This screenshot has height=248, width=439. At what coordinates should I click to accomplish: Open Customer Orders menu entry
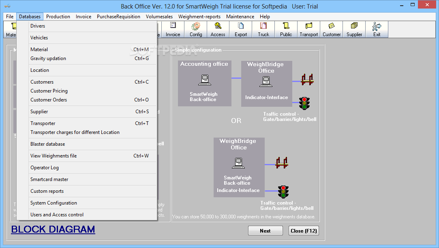point(87,100)
